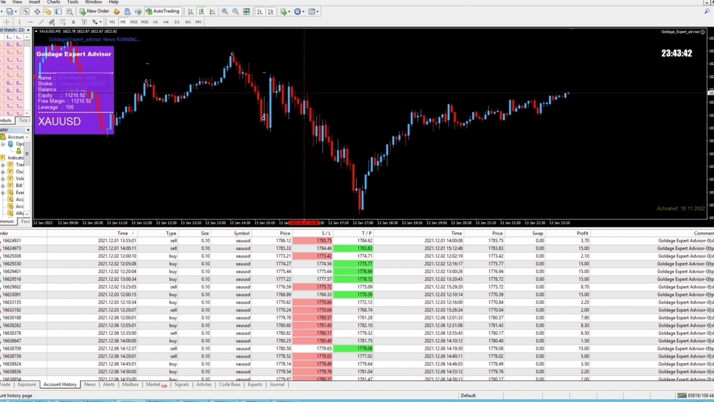The image size is (714, 402).
Task: Switch chart to bar chart mode
Action: [x=191, y=11]
